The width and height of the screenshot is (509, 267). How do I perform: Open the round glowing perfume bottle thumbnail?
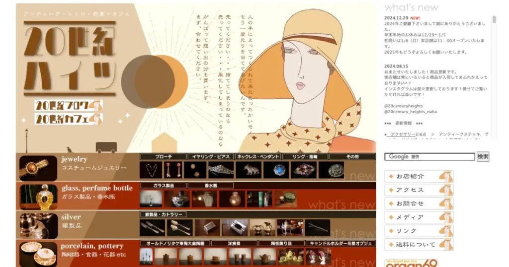pyautogui.click(x=232, y=199)
